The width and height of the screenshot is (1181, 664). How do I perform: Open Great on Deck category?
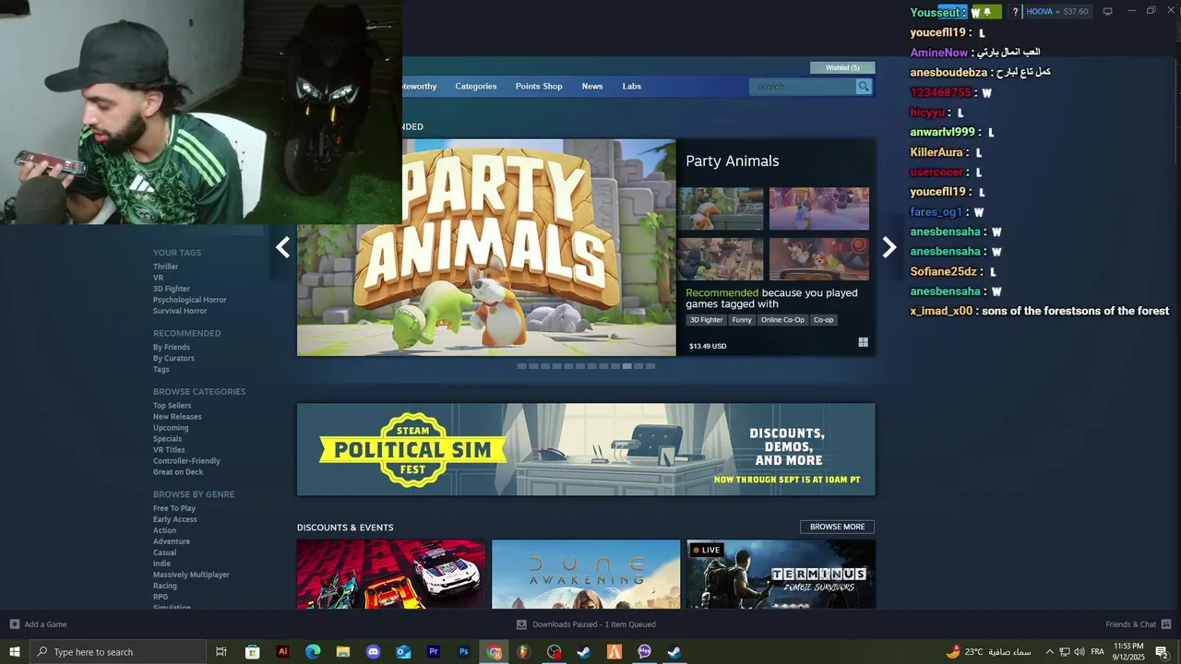(x=178, y=472)
